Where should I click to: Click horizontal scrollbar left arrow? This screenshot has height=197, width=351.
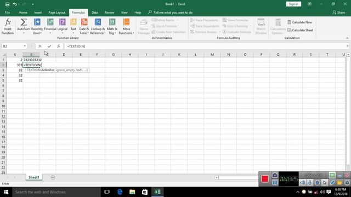tap(217, 177)
